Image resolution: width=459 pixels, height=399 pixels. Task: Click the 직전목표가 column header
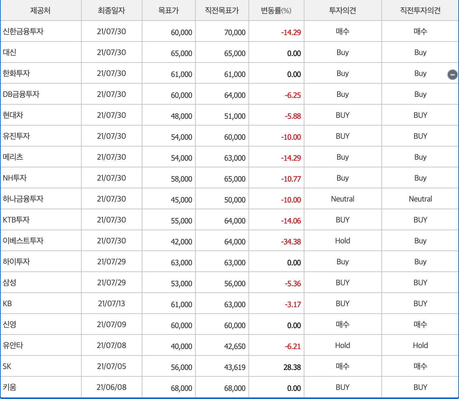tap(222, 10)
